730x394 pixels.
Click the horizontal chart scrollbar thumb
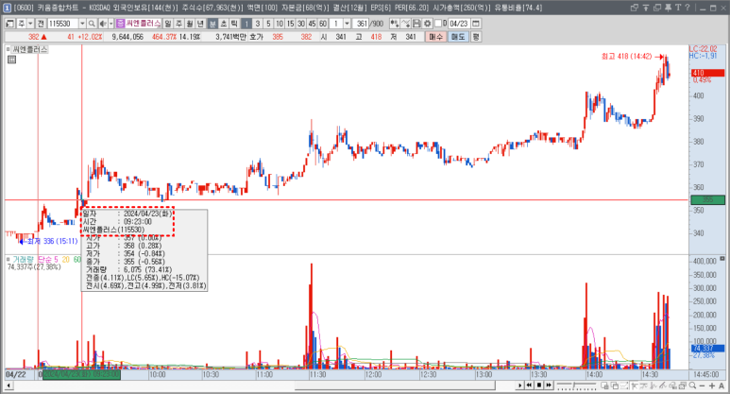coord(395,385)
